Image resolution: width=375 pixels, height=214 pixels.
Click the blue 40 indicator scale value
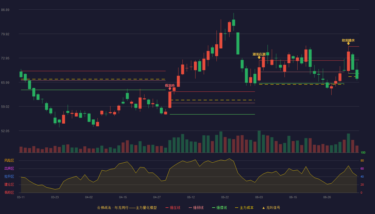[x=362, y=177]
